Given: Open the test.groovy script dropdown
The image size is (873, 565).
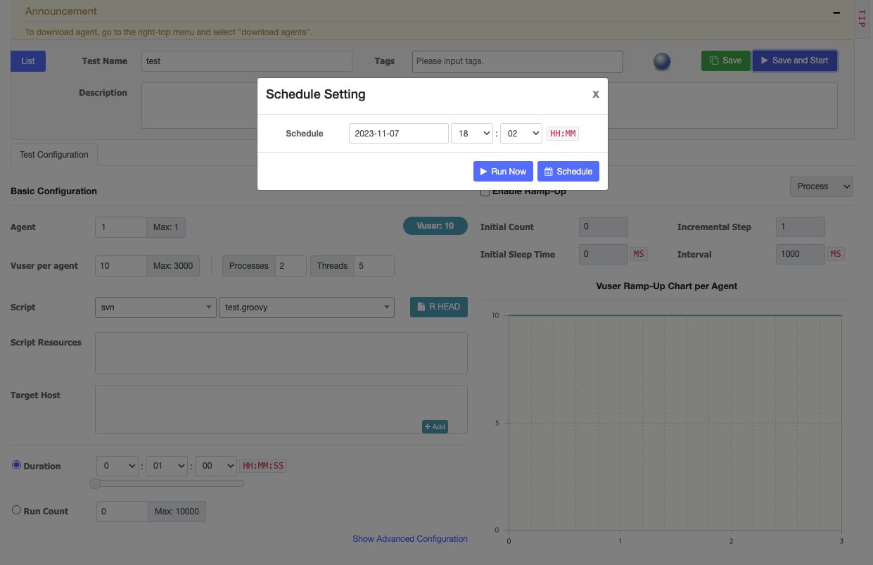Looking at the screenshot, I should 307,307.
